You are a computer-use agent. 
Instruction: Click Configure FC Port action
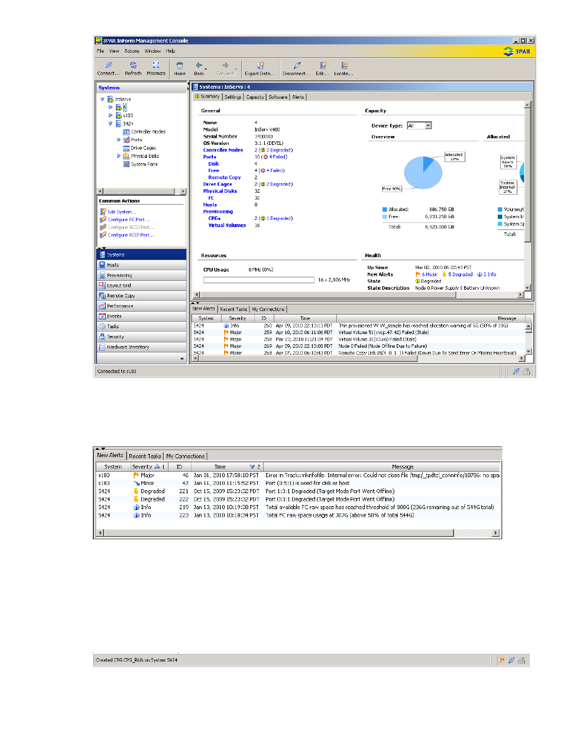point(128,219)
